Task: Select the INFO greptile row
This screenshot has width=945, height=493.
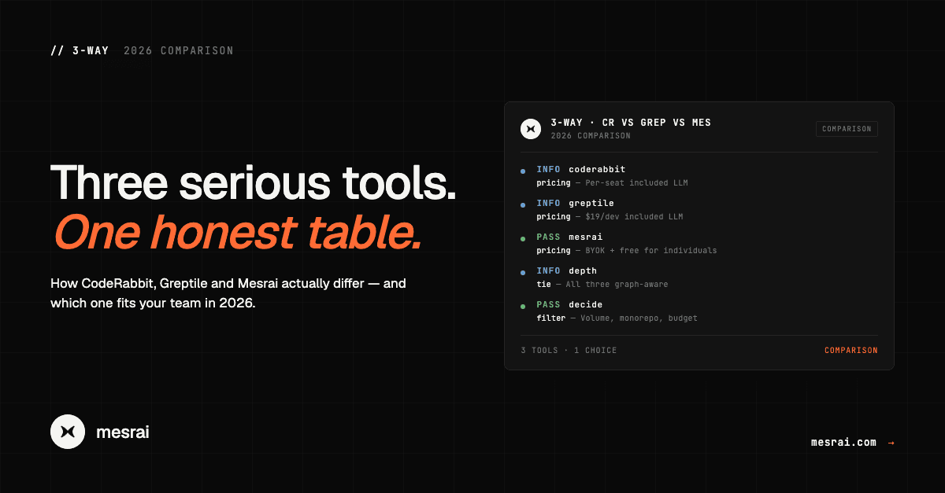Action: [699, 210]
